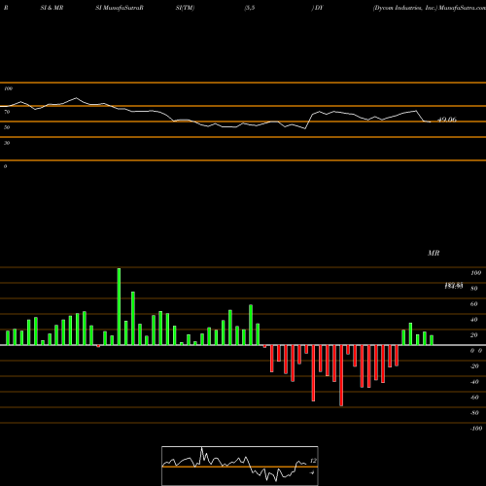Click the RSI axis label 70
The image size is (486, 486).
[7, 112]
